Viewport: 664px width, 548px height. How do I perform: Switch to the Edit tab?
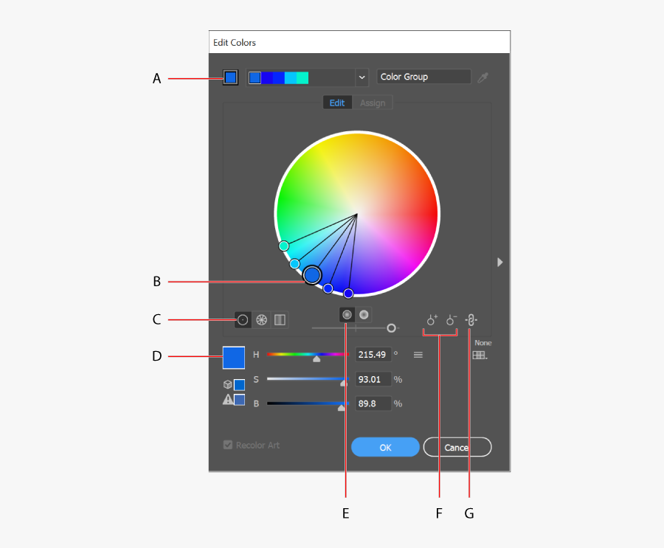click(x=337, y=103)
